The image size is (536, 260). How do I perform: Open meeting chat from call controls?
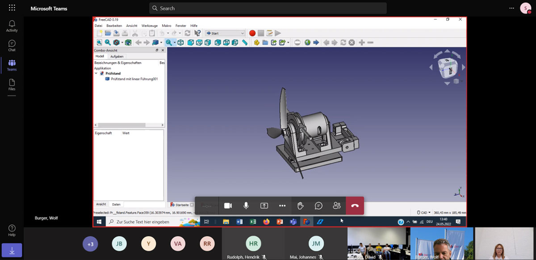tap(318, 205)
